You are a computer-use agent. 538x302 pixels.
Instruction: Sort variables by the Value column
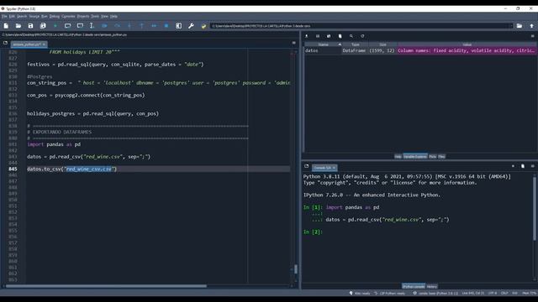click(x=467, y=44)
